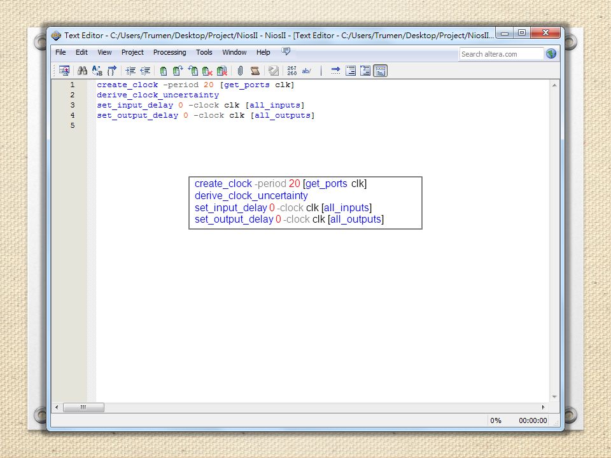Viewport: 611px width, 458px height.
Task: Click the 0% progress indicator in status bar
Action: point(496,420)
